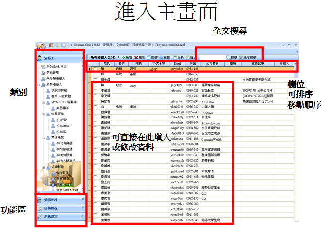
Task: Collapse the 所有連絡人 tree node
Action: click(39, 85)
